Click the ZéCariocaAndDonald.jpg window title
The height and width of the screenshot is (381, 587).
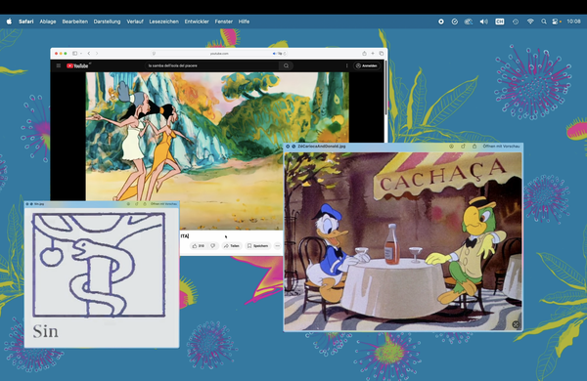[321, 147]
